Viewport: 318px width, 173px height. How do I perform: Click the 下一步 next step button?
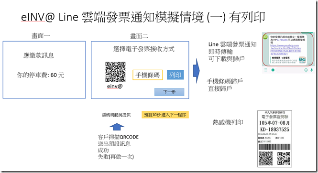click(169, 92)
